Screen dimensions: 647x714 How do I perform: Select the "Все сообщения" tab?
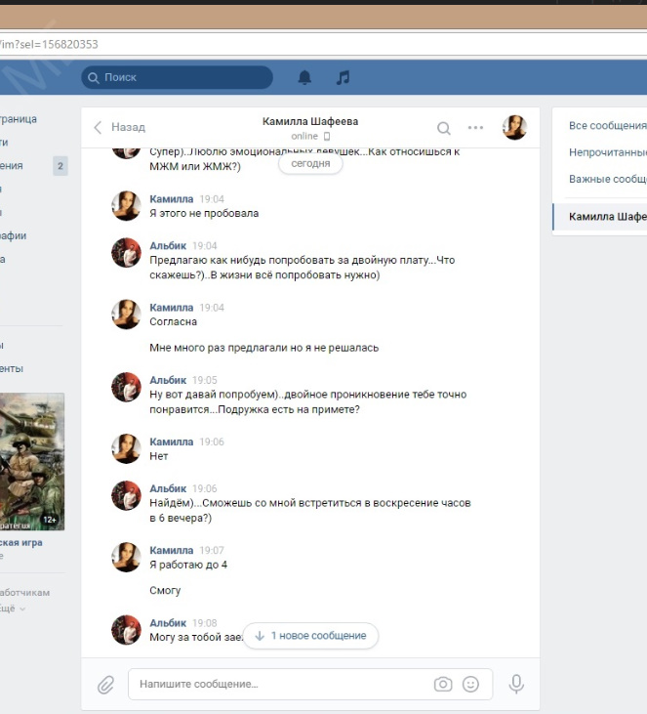coord(607,126)
